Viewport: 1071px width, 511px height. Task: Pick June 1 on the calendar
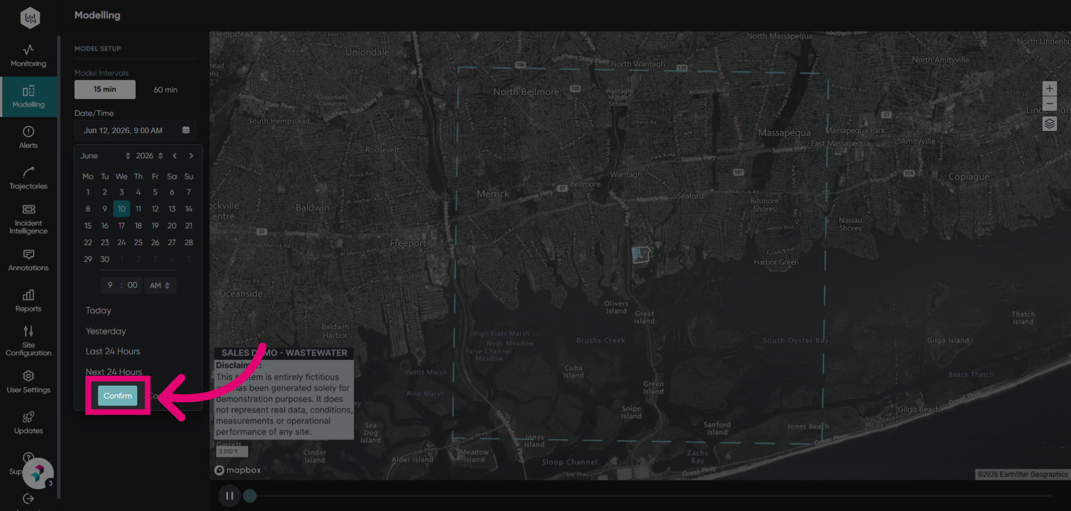point(88,192)
